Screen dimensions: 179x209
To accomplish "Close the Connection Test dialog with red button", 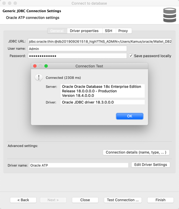I will coord(35,66).
